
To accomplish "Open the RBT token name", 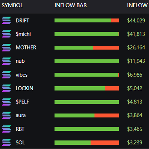I will click(20, 129).
